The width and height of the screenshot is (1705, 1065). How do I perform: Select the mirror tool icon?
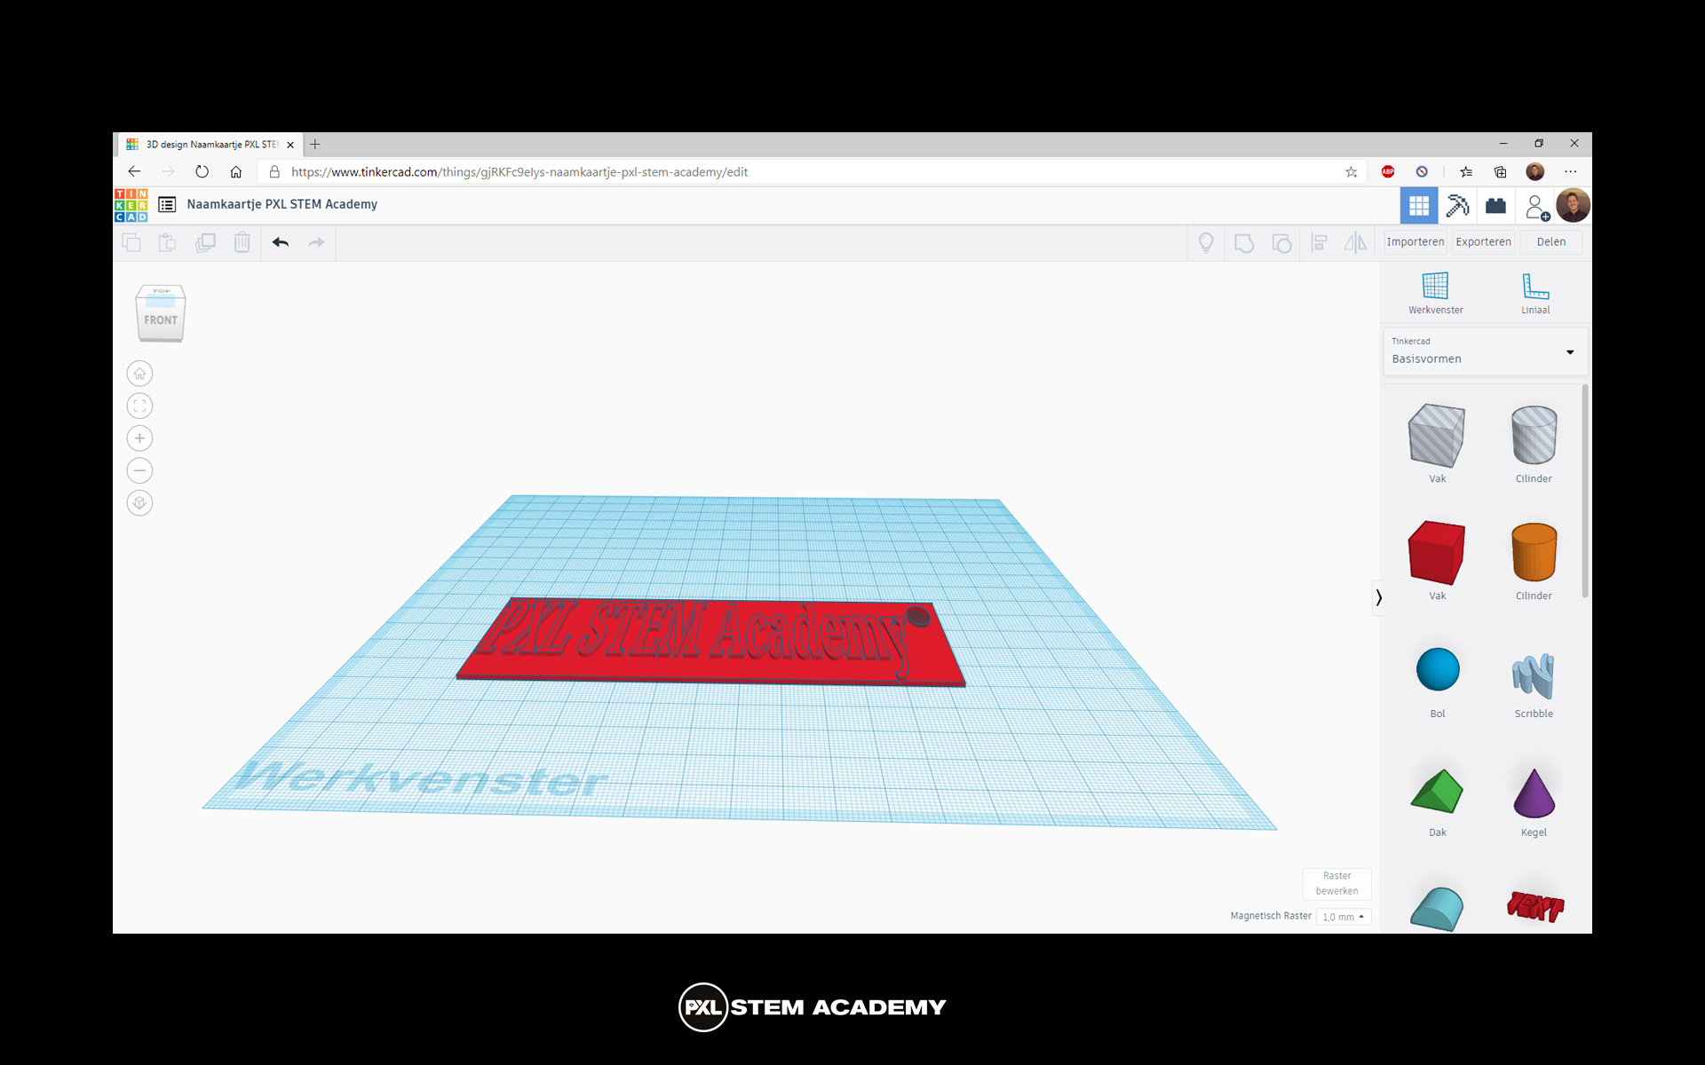pyautogui.click(x=1355, y=242)
